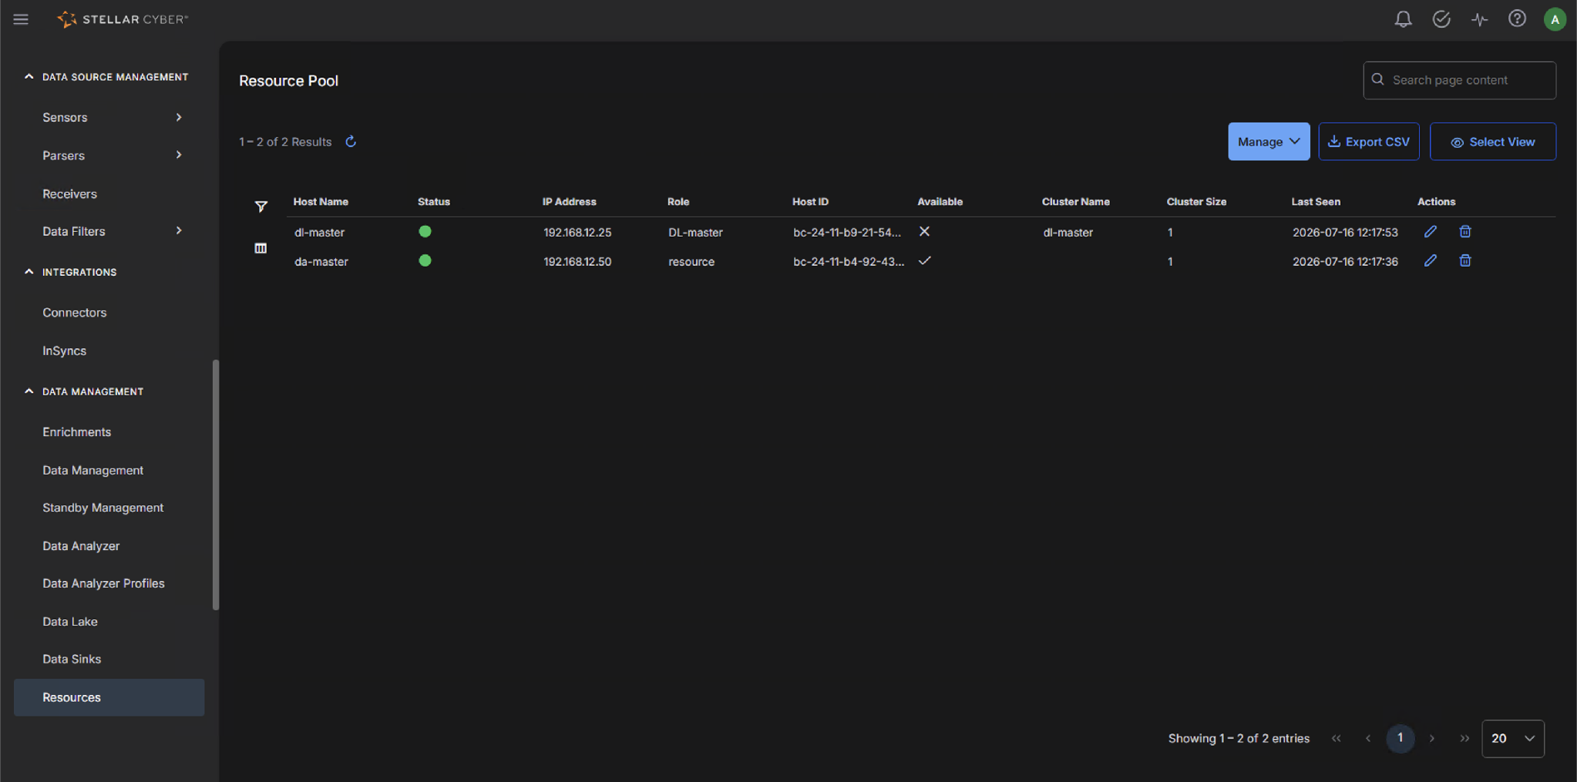1577x782 pixels.
Task: Go to the previous page
Action: (1368, 738)
